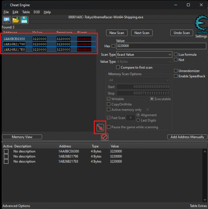Minimize the Cheat Engine window

[176, 5]
